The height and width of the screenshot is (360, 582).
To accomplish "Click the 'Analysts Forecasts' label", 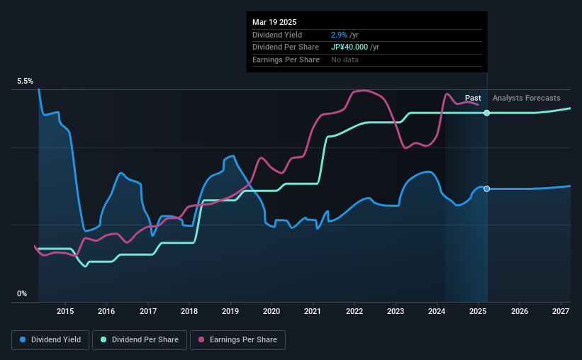I will (x=526, y=98).
